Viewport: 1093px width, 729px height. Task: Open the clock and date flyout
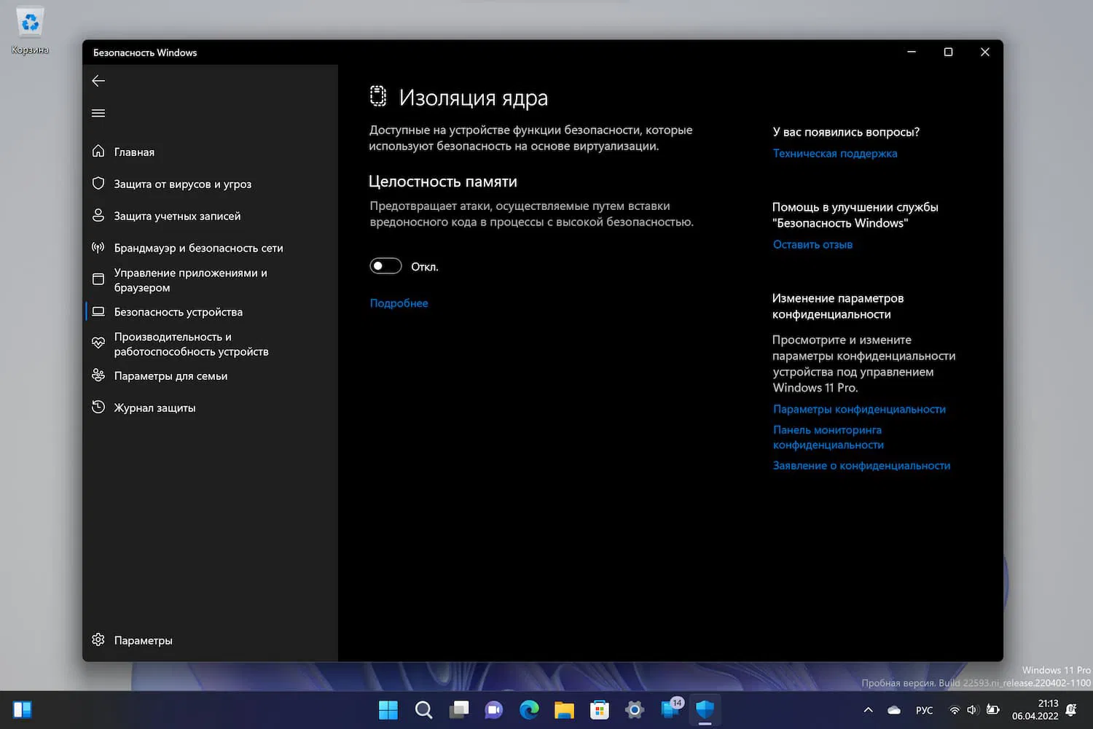pyautogui.click(x=1035, y=709)
